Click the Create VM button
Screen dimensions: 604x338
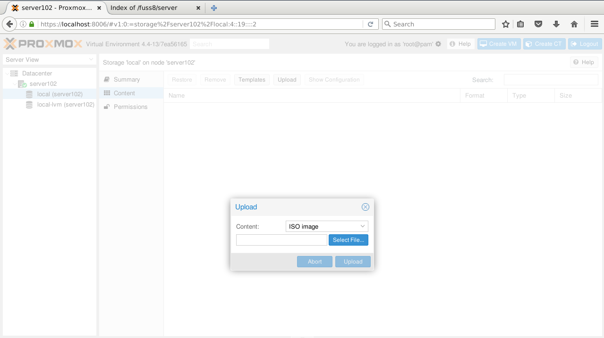499,44
